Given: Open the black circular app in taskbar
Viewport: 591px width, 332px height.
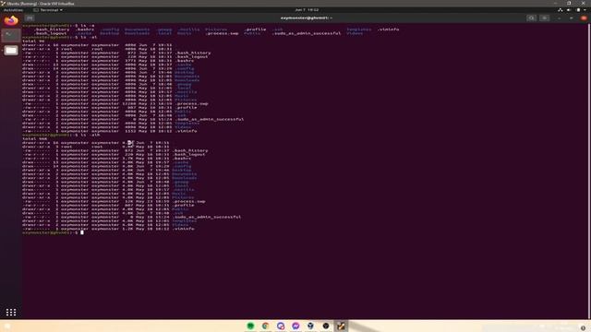Looking at the screenshot, I should point(326,326).
